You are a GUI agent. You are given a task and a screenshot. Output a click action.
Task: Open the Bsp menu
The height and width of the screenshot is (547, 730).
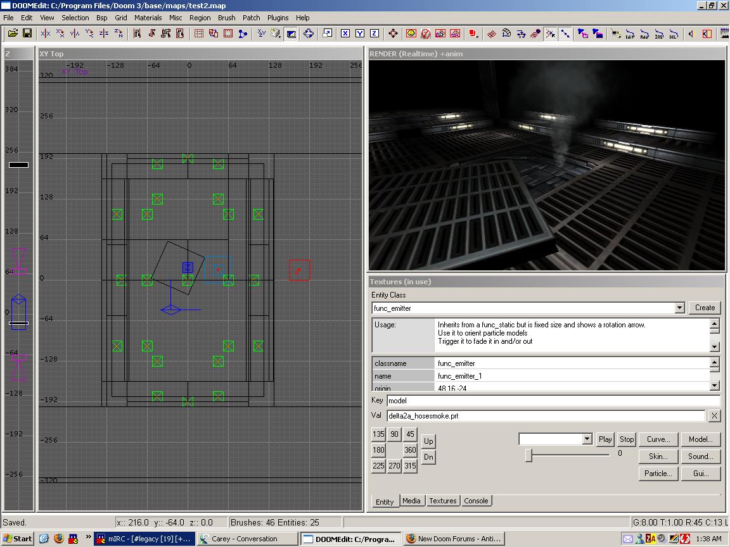(x=102, y=18)
